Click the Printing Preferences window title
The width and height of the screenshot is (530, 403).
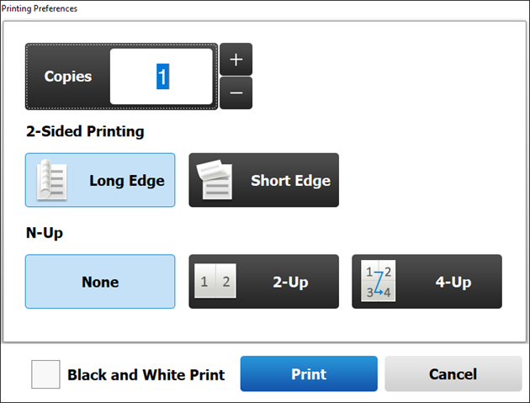[40, 8]
